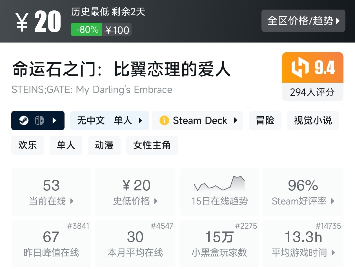
Task: Click the Steam platform icon
Action: (24, 121)
